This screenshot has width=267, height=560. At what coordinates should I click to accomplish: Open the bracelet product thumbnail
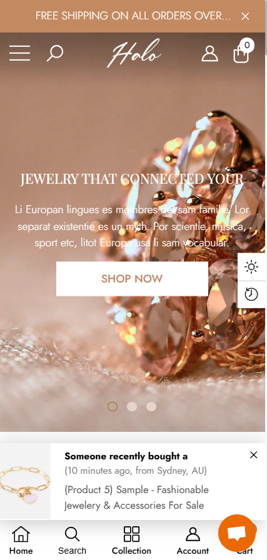pyautogui.click(x=25, y=481)
